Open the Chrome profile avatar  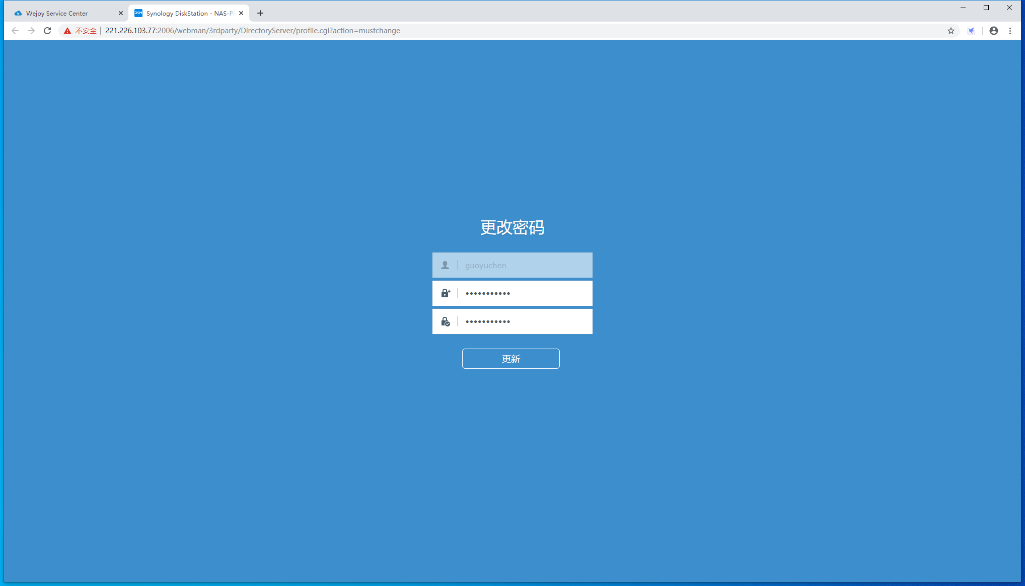pos(993,31)
